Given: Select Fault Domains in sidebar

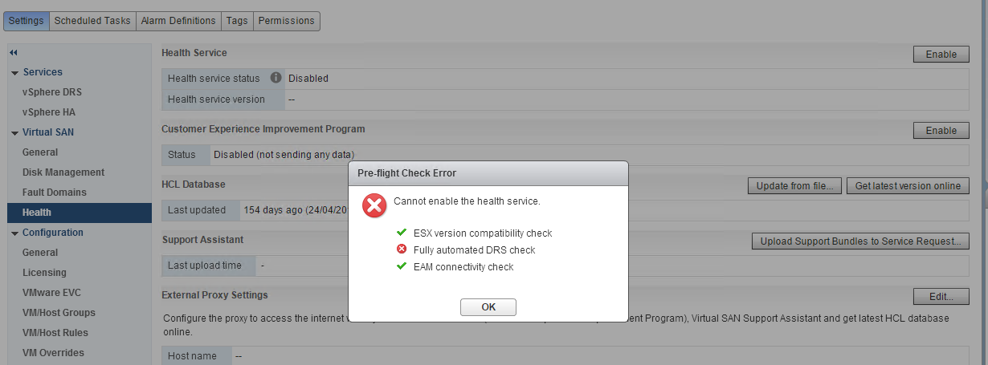Looking at the screenshot, I should (x=55, y=193).
